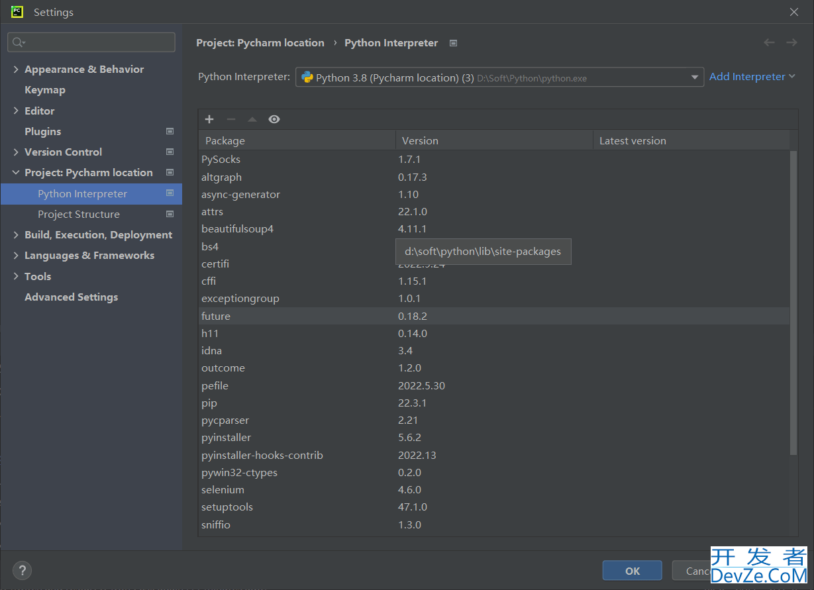Select the pefile package row

pyautogui.click(x=494, y=385)
